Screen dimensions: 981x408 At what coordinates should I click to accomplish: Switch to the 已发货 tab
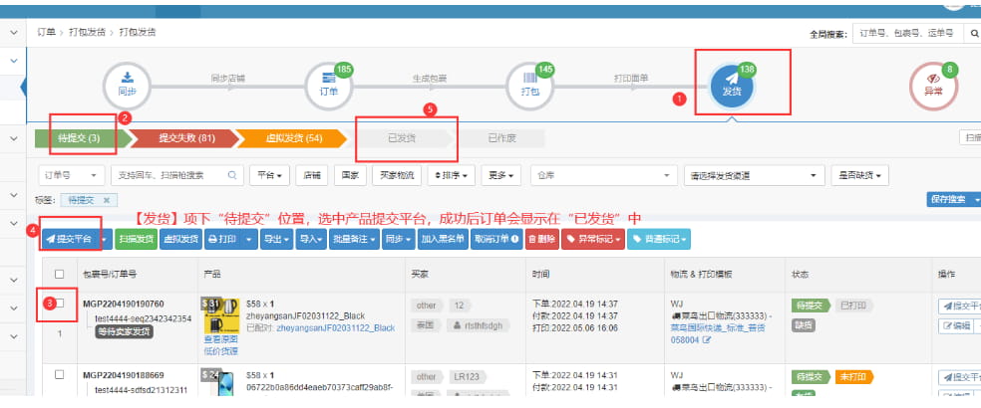(x=404, y=138)
